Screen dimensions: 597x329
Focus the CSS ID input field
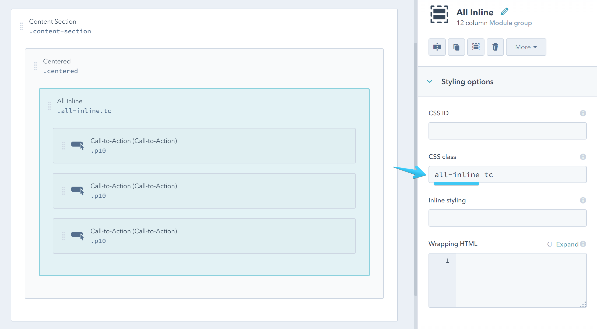507,131
